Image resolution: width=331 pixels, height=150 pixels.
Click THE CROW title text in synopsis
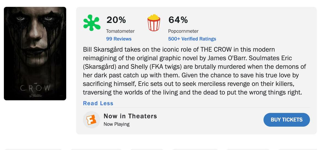click(216, 50)
